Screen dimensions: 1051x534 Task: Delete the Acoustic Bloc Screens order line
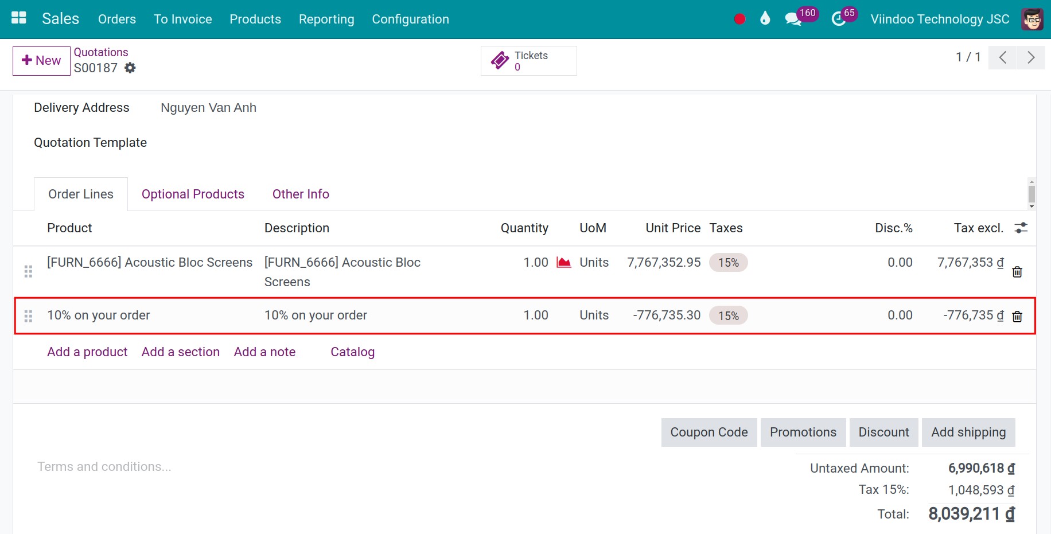1017,272
